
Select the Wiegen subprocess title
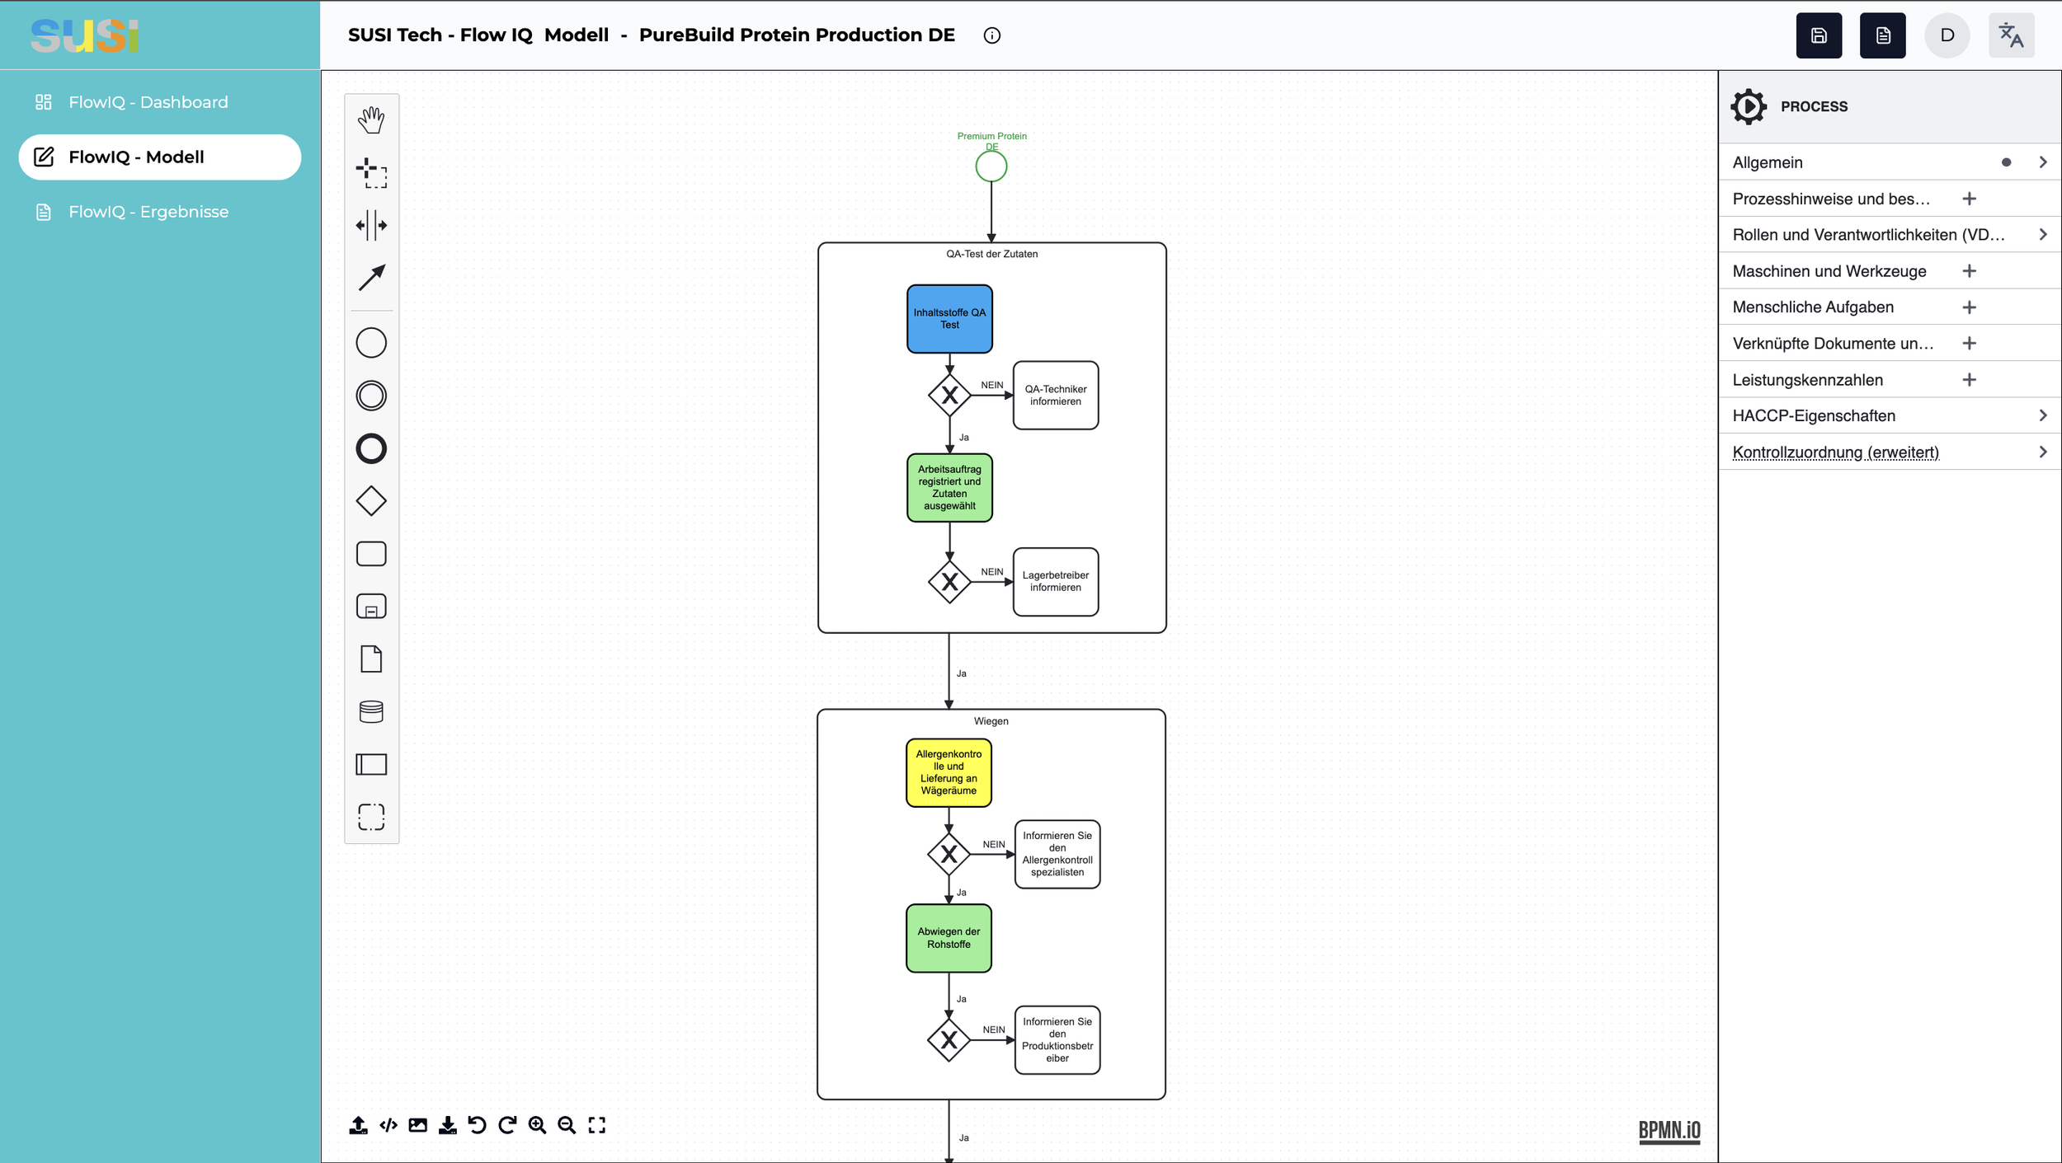(991, 721)
